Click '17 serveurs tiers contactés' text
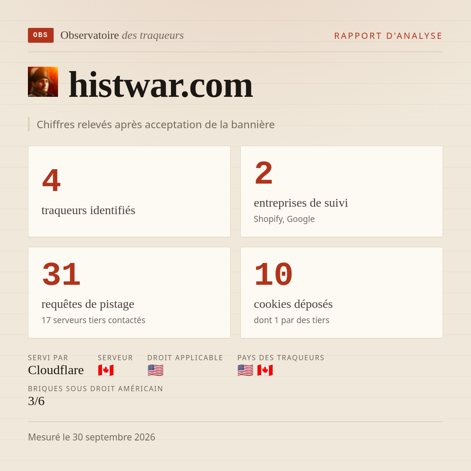Image resolution: width=471 pixels, height=471 pixels. 93,320
